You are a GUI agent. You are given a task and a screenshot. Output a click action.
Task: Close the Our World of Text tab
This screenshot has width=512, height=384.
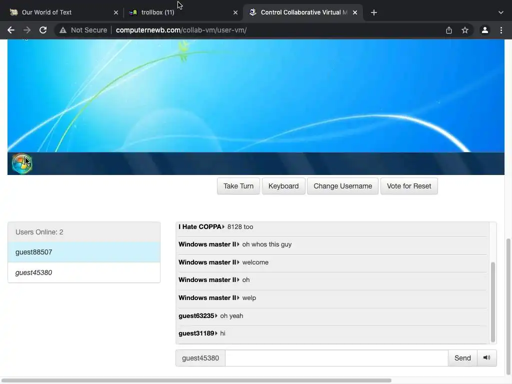116,12
